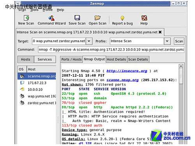Click the Report a bug lightbulb

pos(122,18)
